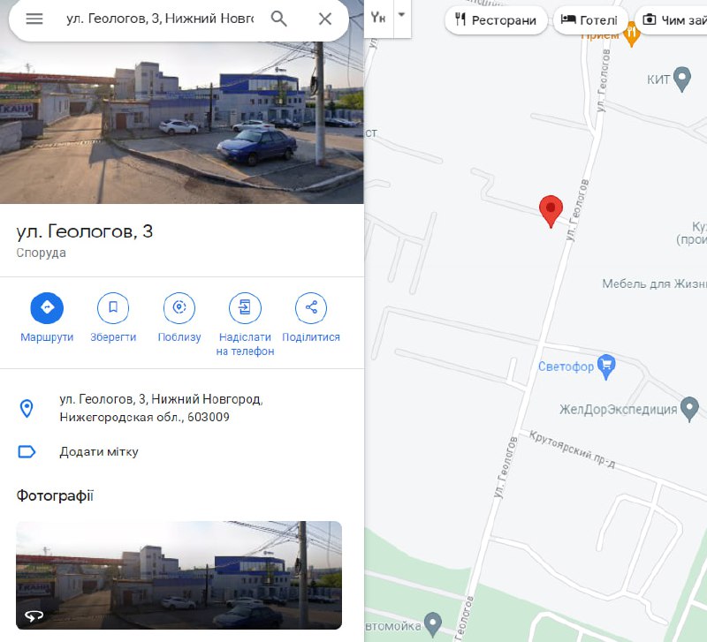Viewport: 707px width, 642px height.
Task: Save the place with Зберегти icon
Action: click(113, 308)
